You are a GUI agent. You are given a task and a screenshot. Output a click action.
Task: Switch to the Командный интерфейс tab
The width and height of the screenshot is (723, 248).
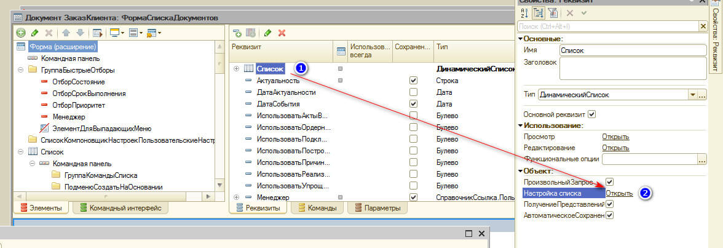121,209
